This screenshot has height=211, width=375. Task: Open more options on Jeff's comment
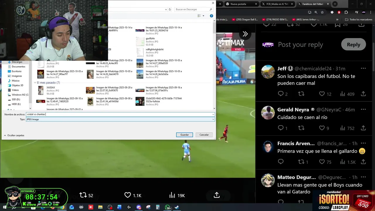tap(363, 69)
